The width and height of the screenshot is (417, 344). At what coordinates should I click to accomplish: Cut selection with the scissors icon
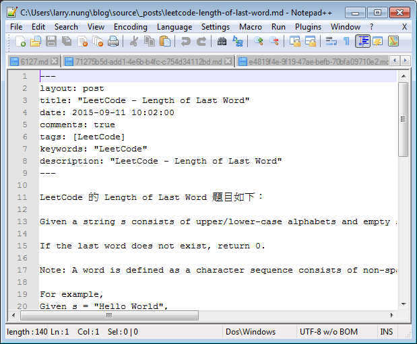[x=134, y=42]
